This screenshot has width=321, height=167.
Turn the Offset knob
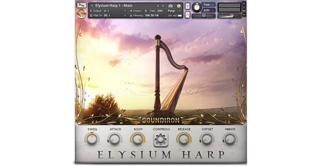point(207,139)
